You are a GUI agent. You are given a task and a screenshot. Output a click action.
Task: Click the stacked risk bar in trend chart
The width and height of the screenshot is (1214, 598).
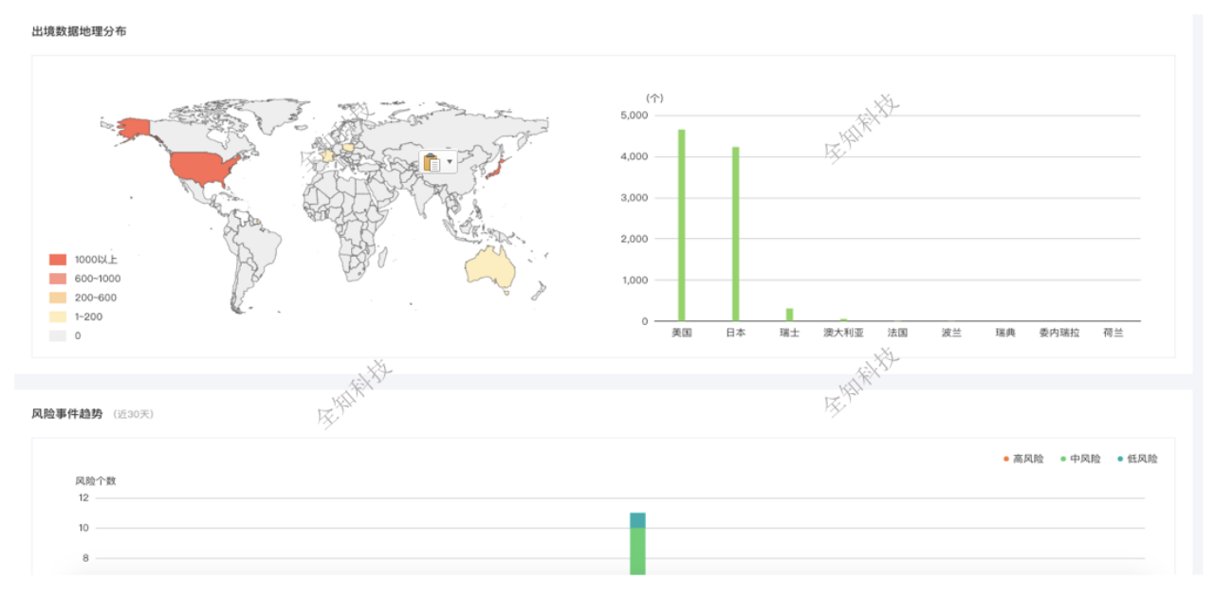(x=637, y=544)
